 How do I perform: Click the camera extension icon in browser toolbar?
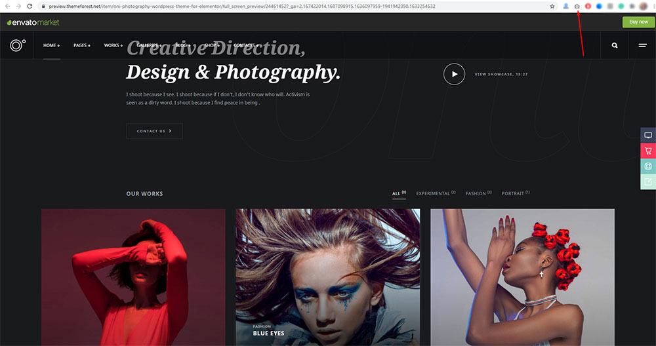click(x=577, y=6)
